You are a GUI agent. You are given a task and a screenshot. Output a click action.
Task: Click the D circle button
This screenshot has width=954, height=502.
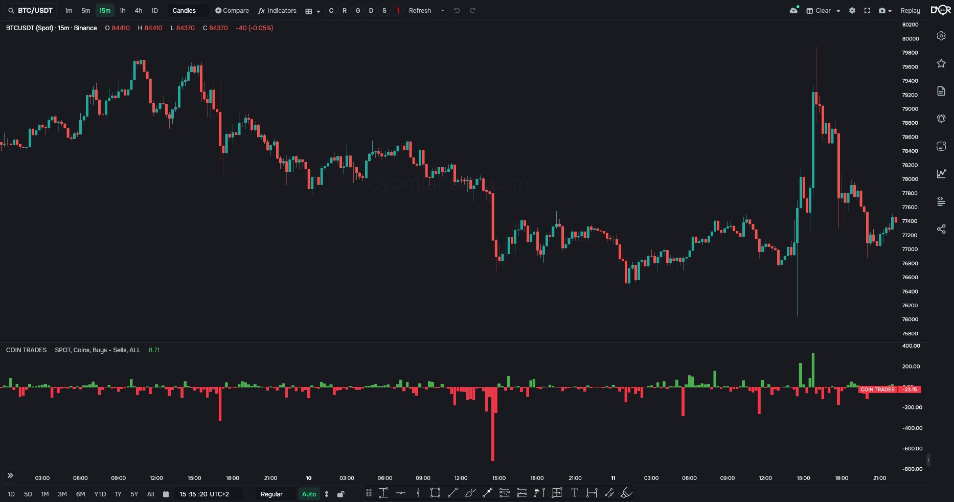pos(371,10)
